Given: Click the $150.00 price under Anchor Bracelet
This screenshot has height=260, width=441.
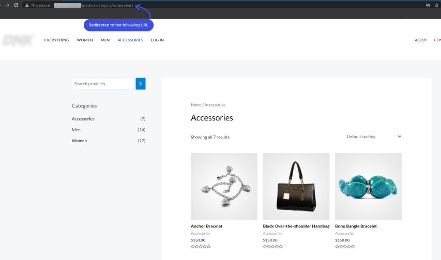Looking at the screenshot, I should [x=198, y=240].
